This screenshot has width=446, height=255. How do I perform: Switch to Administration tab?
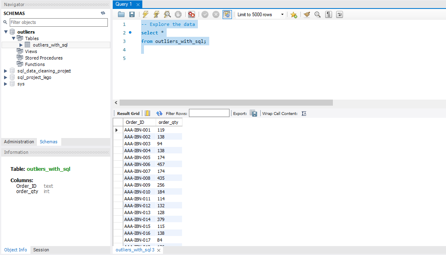tap(19, 142)
